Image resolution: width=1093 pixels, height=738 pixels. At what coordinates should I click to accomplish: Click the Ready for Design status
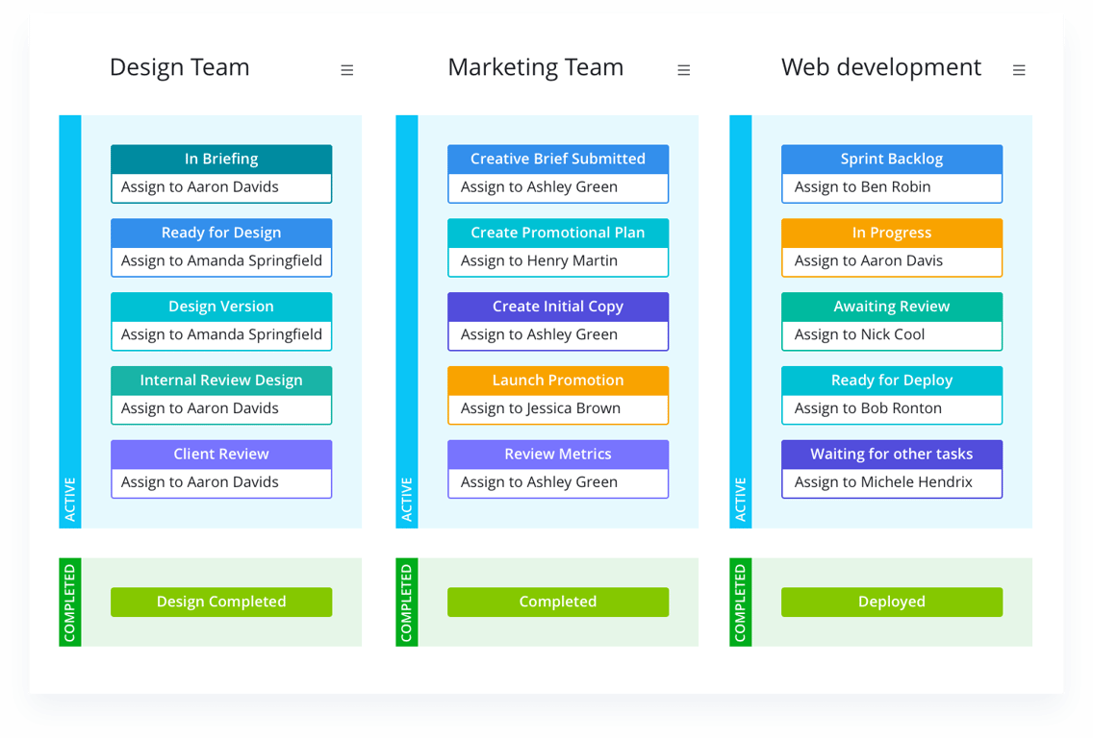tap(221, 233)
